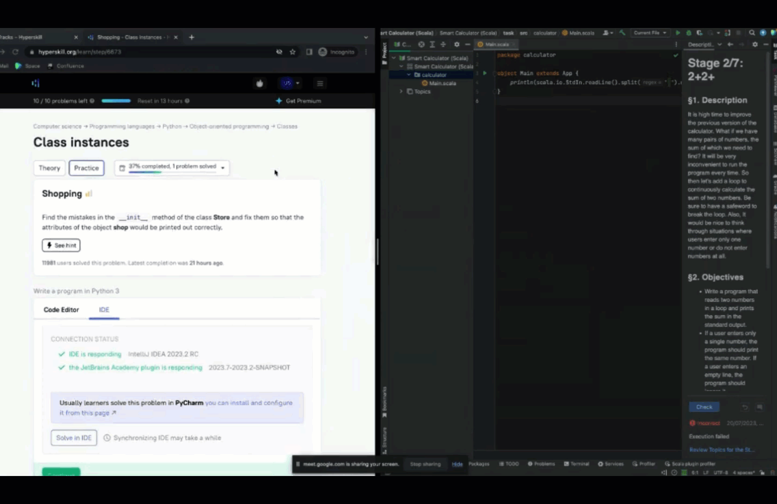The width and height of the screenshot is (777, 504).
Task: Hide the Project tool panel
Action: [x=467, y=44]
